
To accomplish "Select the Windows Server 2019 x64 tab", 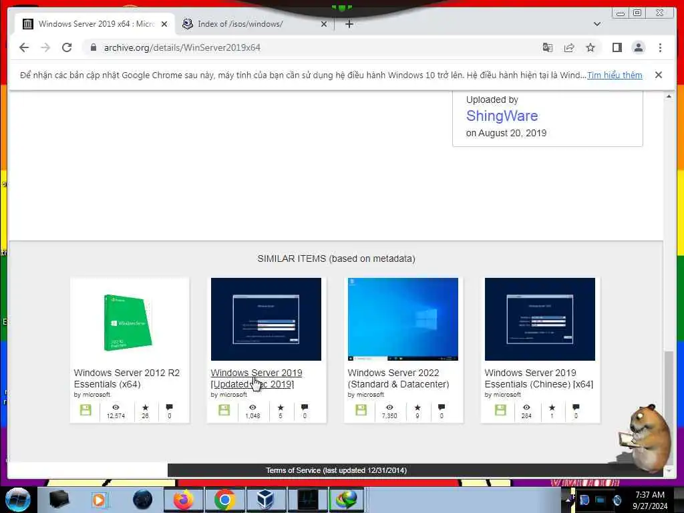I will (x=95, y=24).
